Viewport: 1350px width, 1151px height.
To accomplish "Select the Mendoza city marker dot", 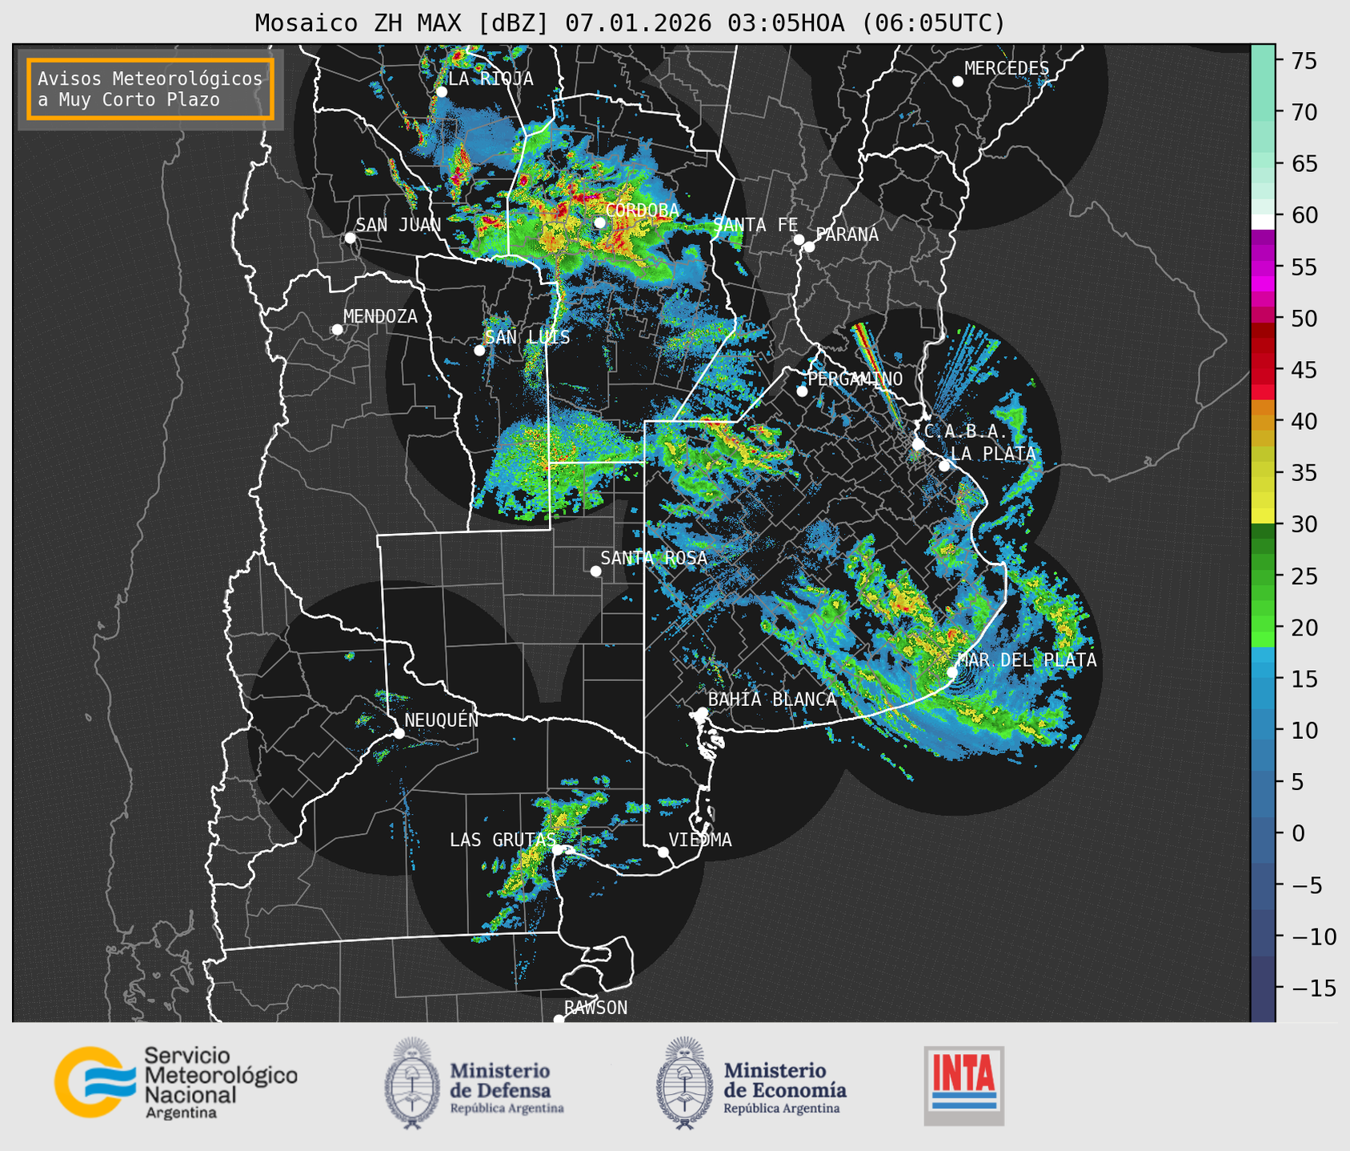I will click(x=337, y=330).
